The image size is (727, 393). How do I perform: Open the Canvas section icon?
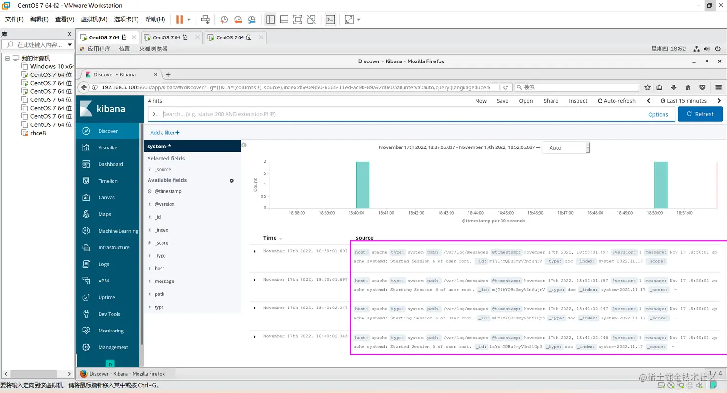tap(86, 197)
